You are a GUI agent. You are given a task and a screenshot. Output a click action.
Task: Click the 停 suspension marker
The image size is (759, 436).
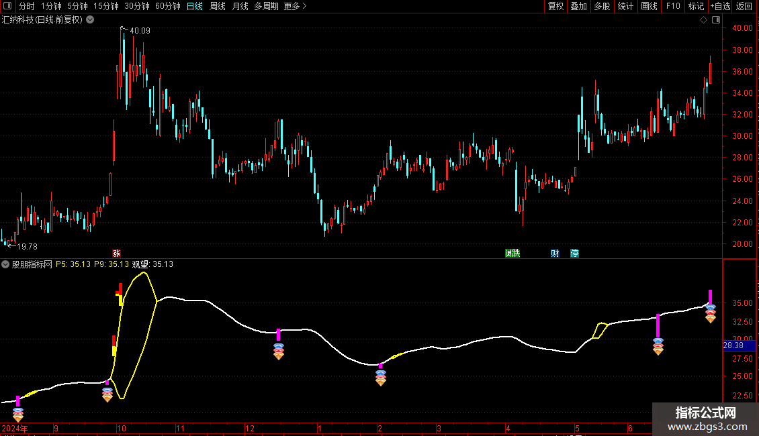[x=574, y=254]
